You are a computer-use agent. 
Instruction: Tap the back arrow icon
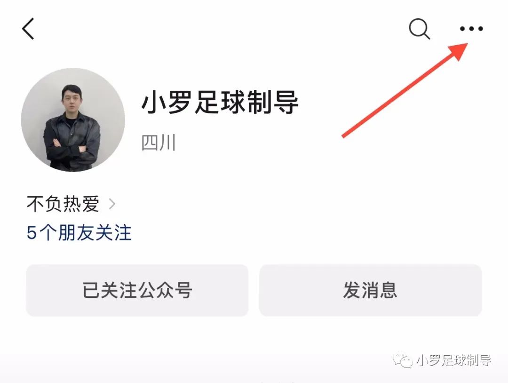tap(28, 29)
